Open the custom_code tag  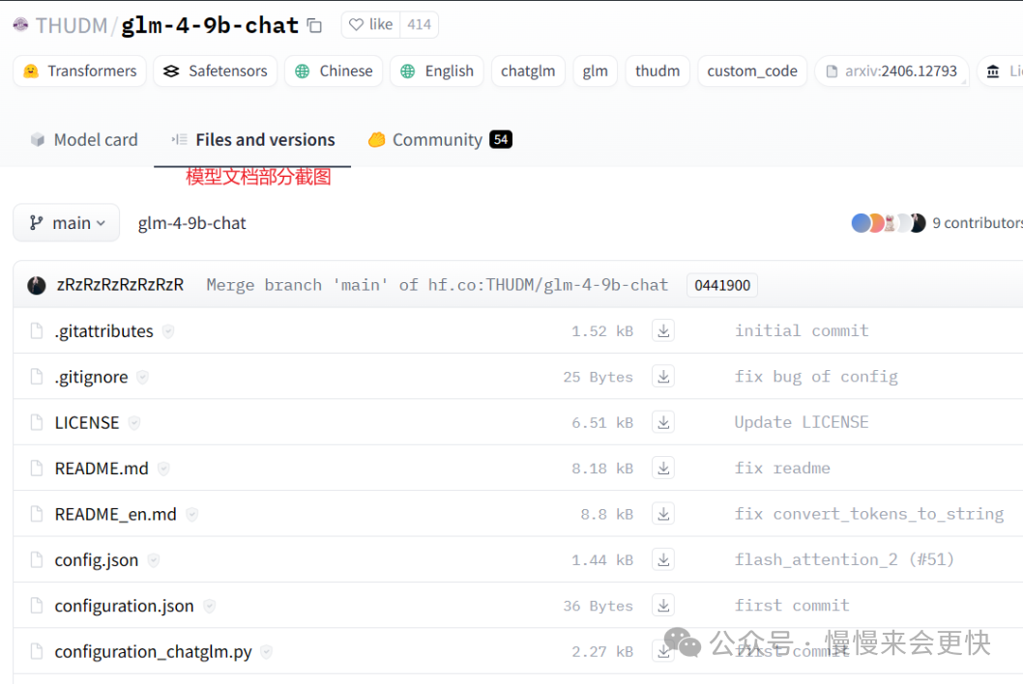(752, 71)
